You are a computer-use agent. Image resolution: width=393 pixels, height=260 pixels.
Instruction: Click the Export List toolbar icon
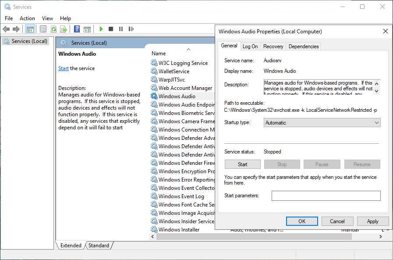(64, 29)
